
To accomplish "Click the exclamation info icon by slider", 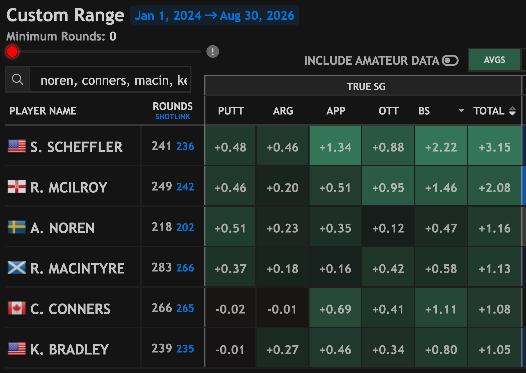I will [x=213, y=51].
